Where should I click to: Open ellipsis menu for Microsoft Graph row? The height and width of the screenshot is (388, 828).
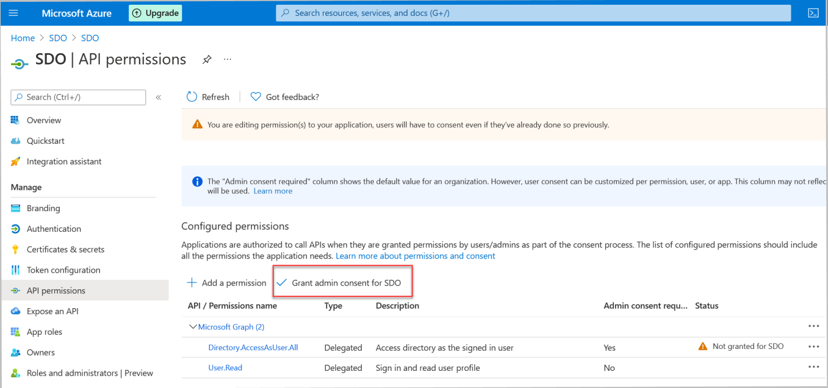pyautogui.click(x=814, y=326)
